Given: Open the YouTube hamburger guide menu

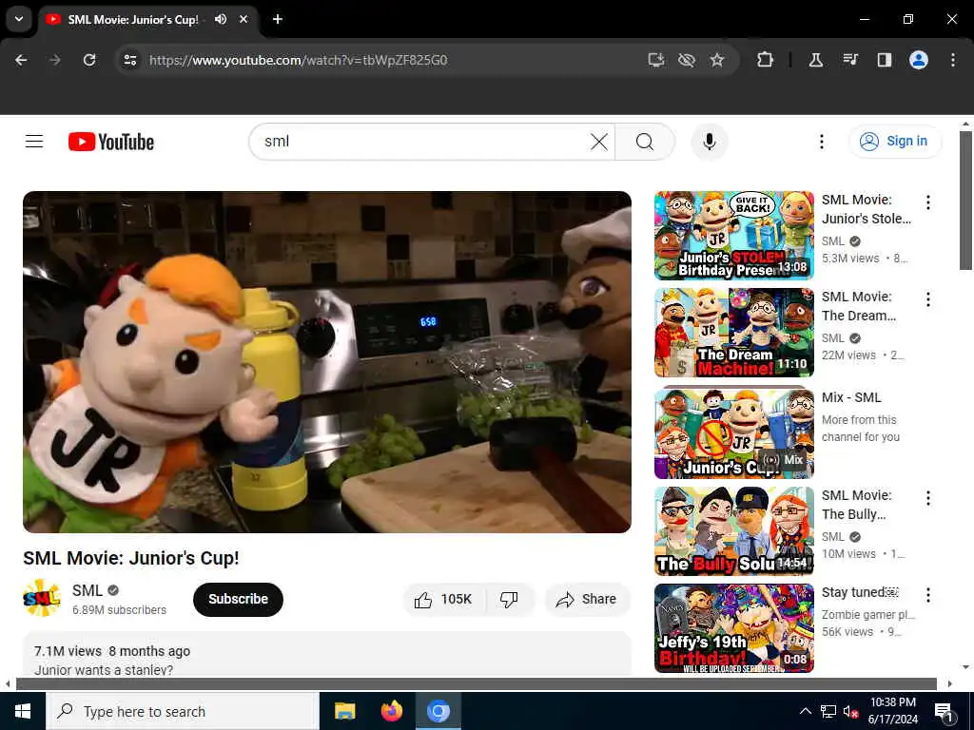Looking at the screenshot, I should pyautogui.click(x=34, y=142).
